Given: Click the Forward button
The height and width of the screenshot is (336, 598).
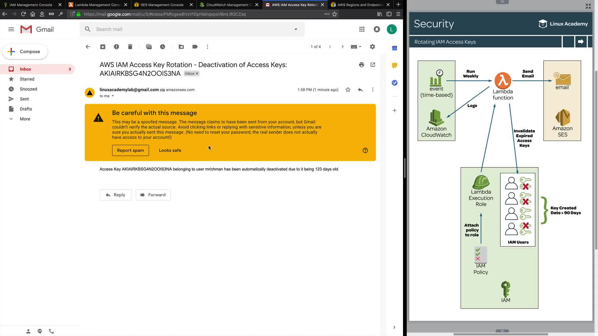Looking at the screenshot, I should coord(153,195).
